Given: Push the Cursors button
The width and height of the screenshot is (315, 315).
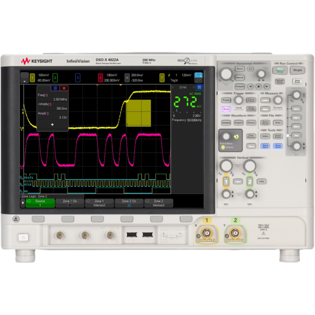Looking at the screenshot, I should click(x=265, y=100).
